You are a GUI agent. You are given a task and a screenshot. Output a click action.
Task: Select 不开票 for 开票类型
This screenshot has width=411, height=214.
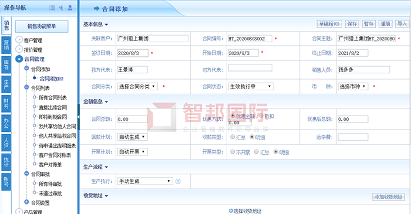click(x=233, y=152)
